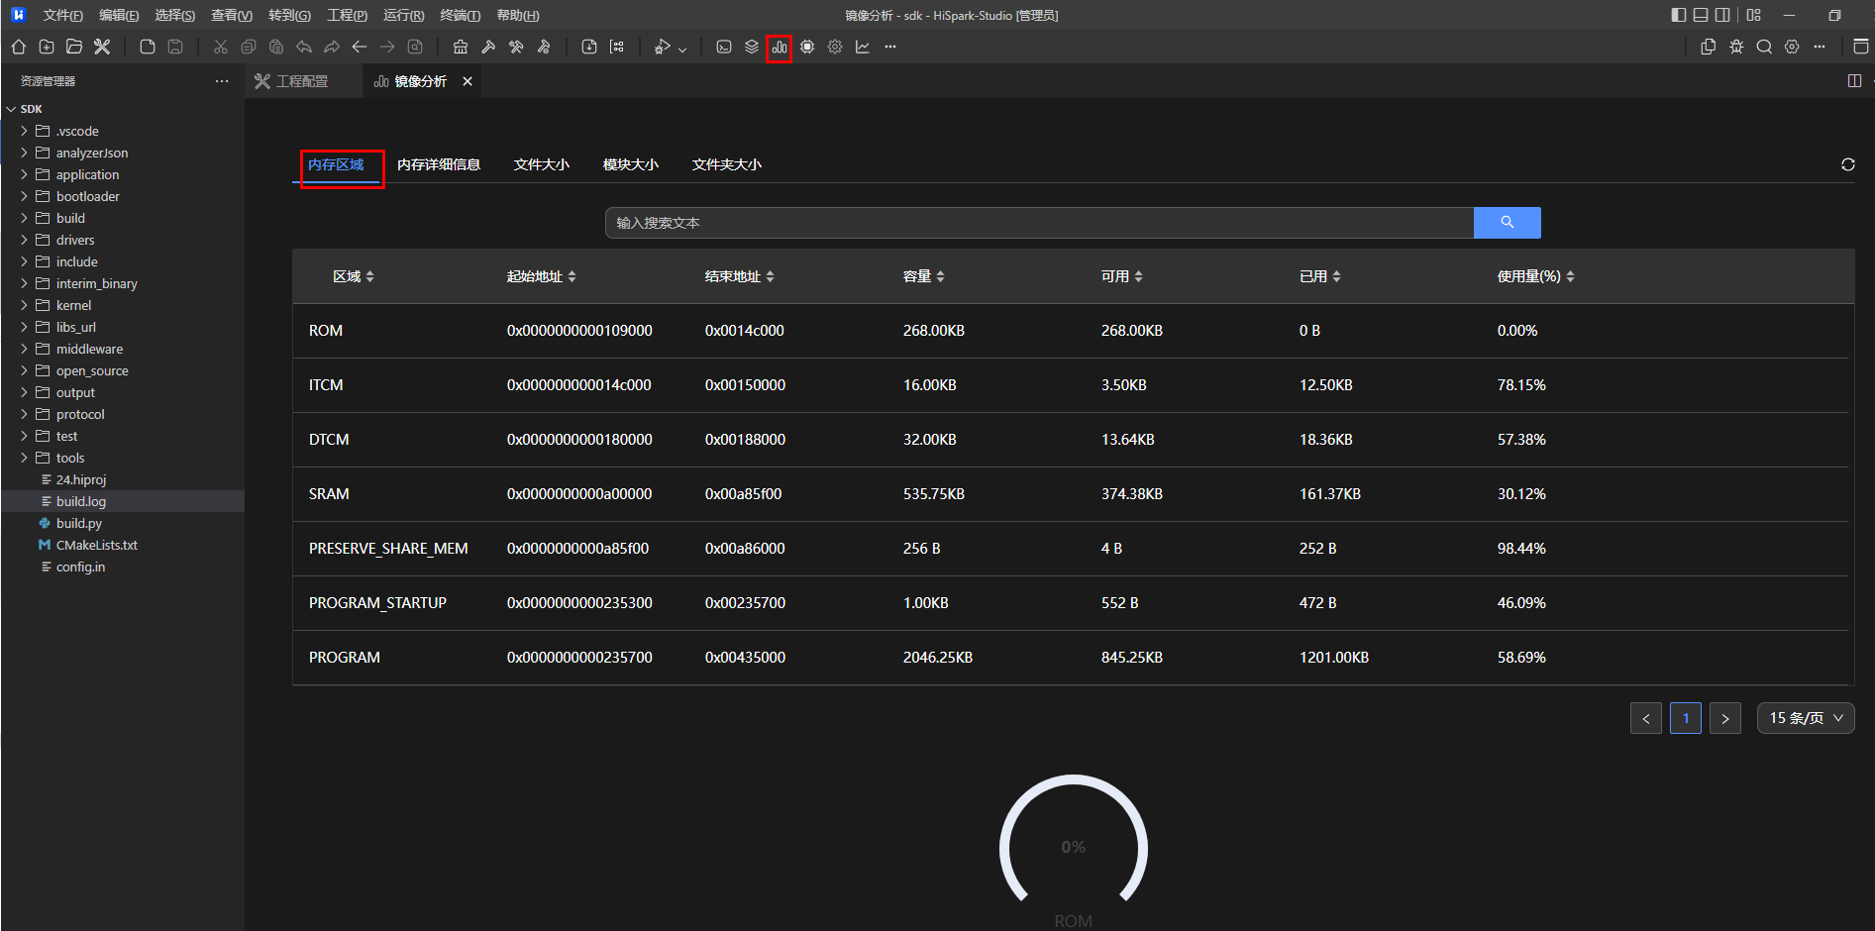Screen dimensions: 1875x931
Task: Expand the .vscode folder
Action: pos(25,131)
